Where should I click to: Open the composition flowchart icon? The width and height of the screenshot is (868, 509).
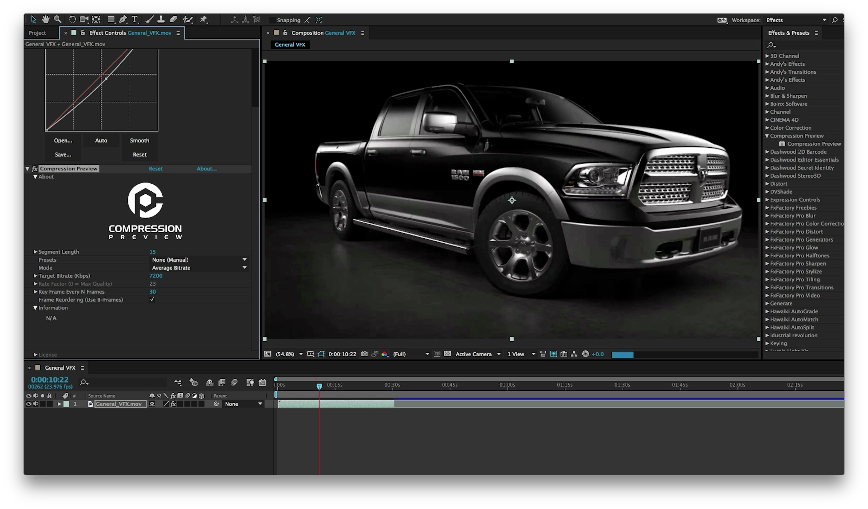pyautogui.click(x=574, y=354)
